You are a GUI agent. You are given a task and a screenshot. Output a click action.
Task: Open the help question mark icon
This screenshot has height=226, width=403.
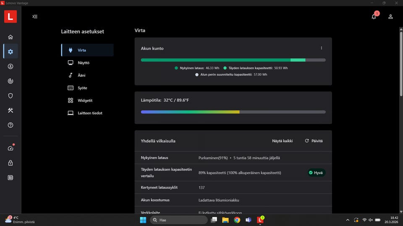(10, 125)
